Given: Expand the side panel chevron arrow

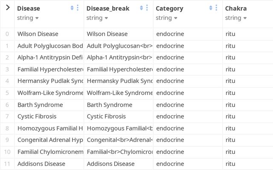Looking at the screenshot, I should [x=8, y=8].
